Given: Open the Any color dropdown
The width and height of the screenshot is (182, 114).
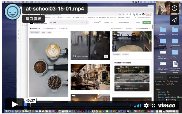Looking at the screenshot, I should [x=129, y=28].
